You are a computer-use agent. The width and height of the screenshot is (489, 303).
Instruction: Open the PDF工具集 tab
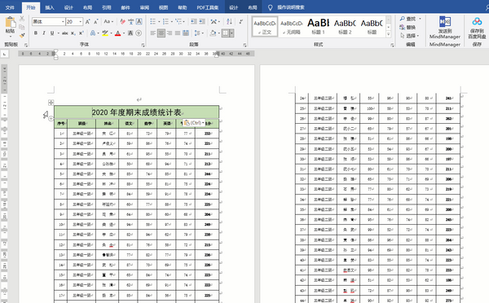[x=208, y=7]
